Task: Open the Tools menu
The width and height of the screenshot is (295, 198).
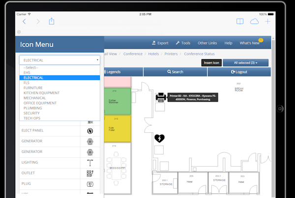Action: point(183,43)
